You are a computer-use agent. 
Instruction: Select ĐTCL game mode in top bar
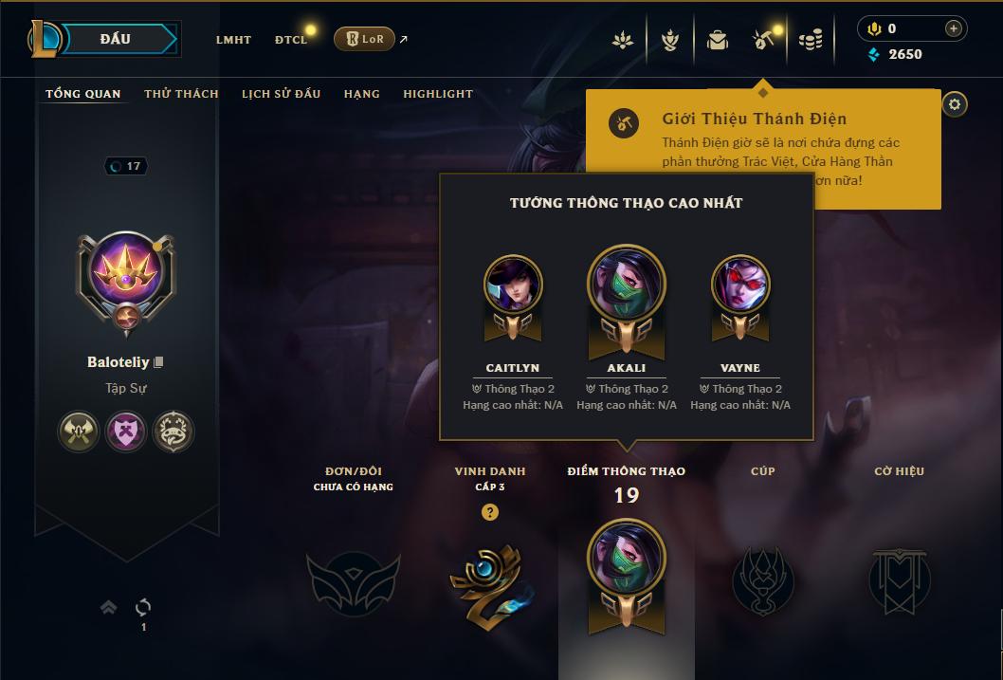point(291,40)
